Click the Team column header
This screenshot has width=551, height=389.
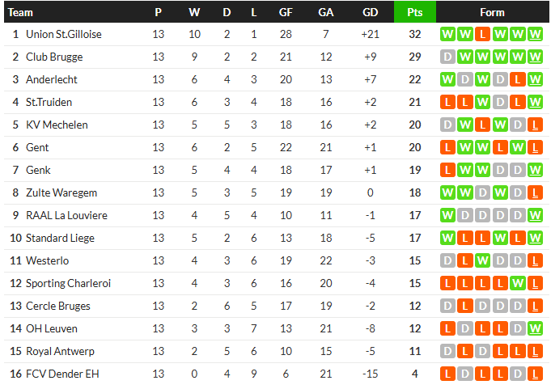pyautogui.click(x=21, y=12)
